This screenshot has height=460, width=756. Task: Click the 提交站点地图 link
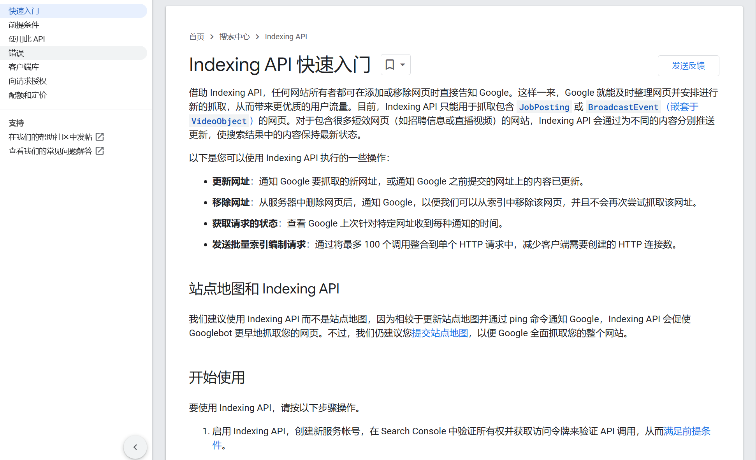(440, 333)
